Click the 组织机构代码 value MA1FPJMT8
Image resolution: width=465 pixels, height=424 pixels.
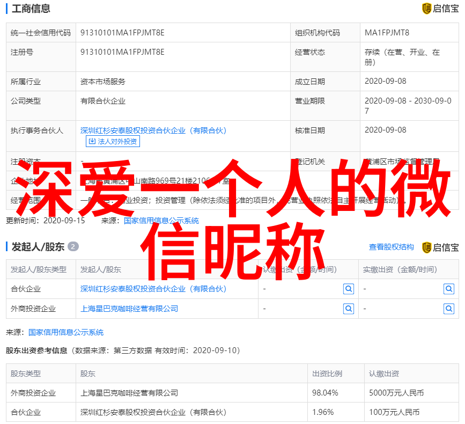pos(387,33)
